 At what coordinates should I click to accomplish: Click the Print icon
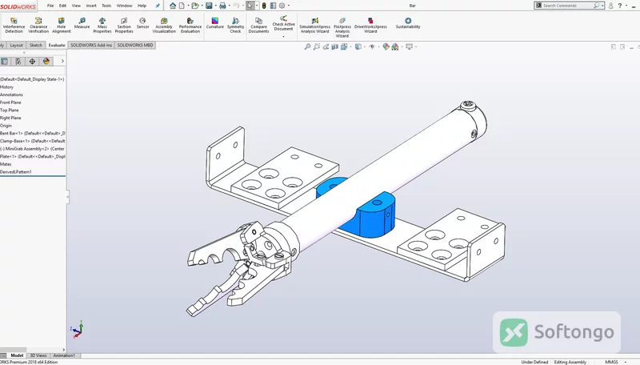(222, 6)
